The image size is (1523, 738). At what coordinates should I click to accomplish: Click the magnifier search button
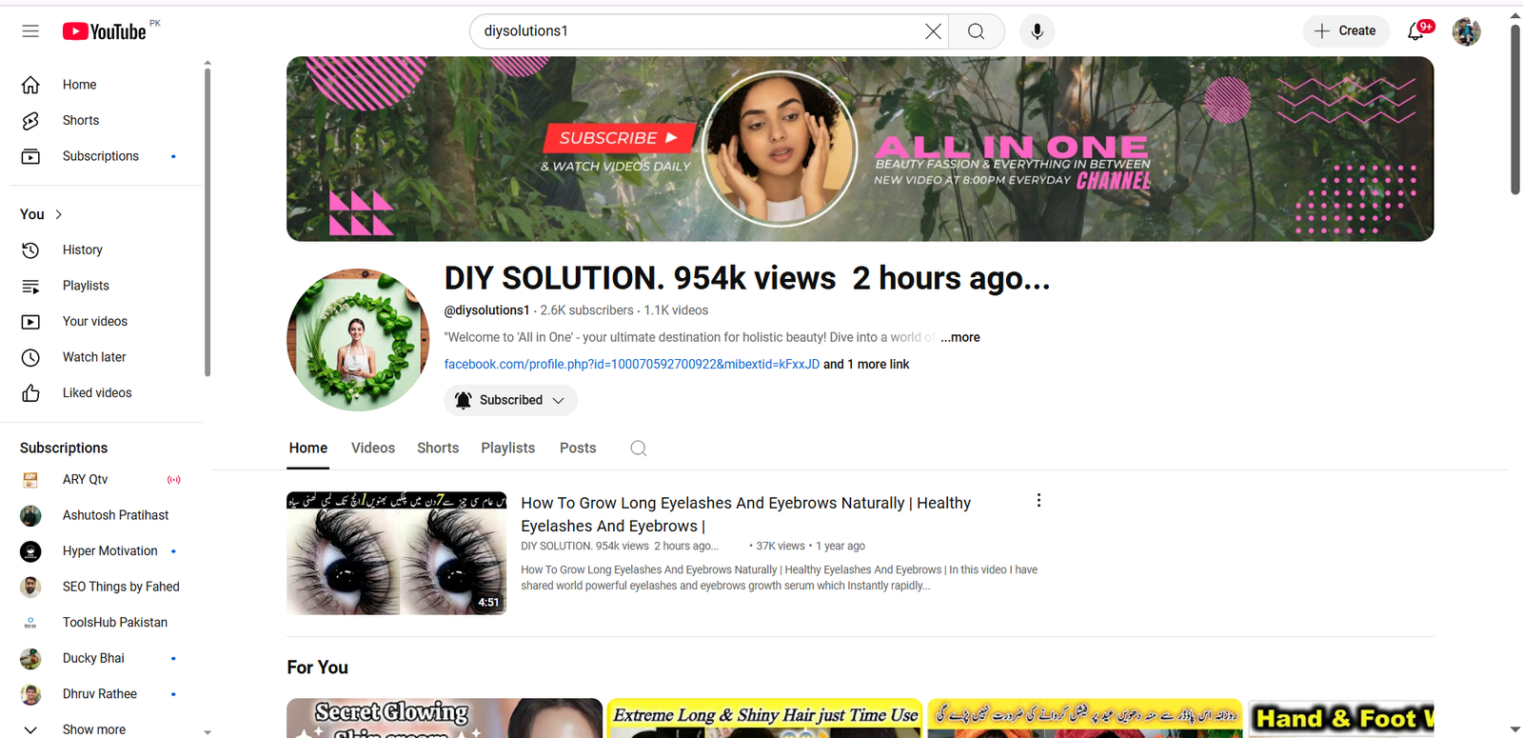point(977,31)
